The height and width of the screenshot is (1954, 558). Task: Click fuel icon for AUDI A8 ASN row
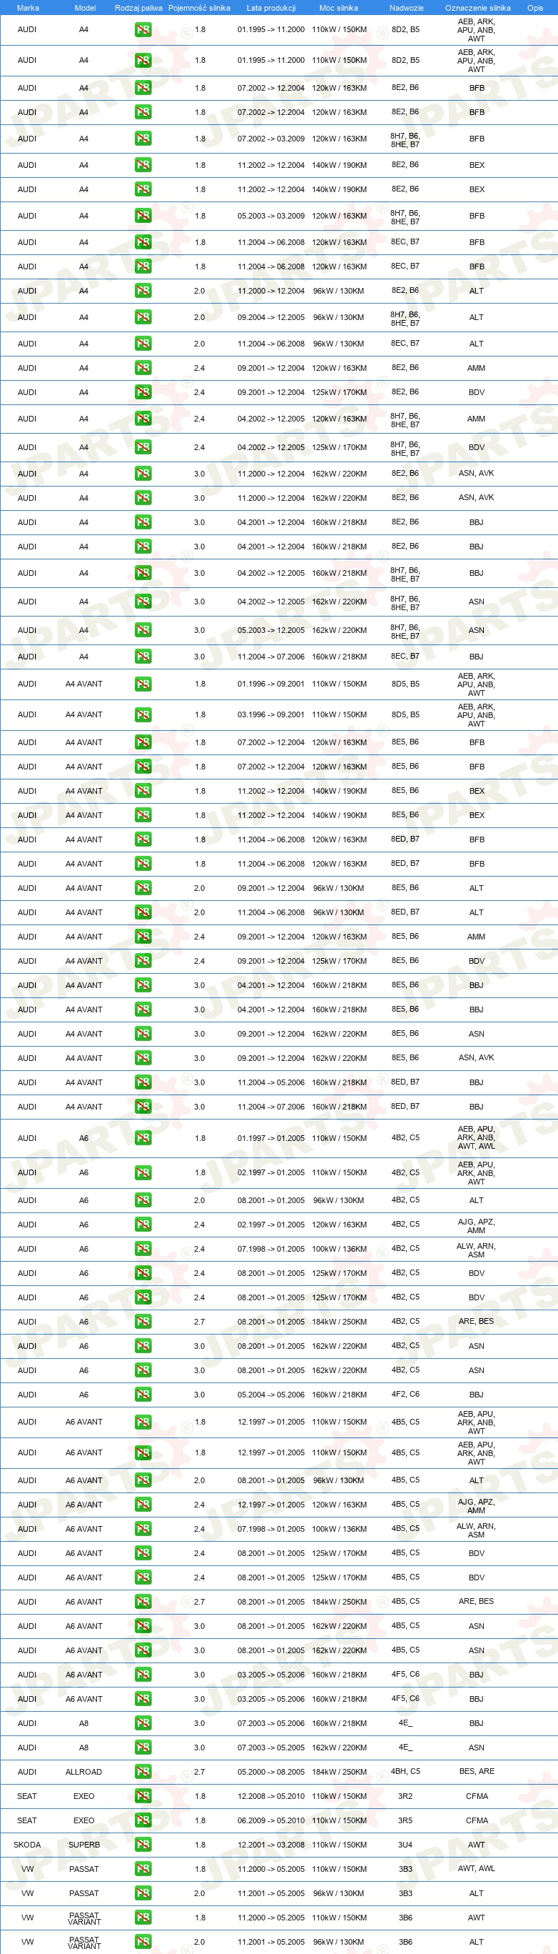pos(143,1747)
